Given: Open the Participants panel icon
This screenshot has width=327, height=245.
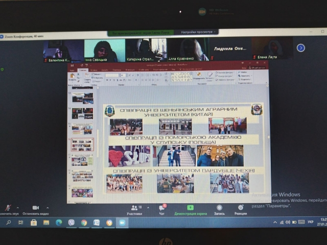Looking at the screenshot, I should [x=134, y=208].
